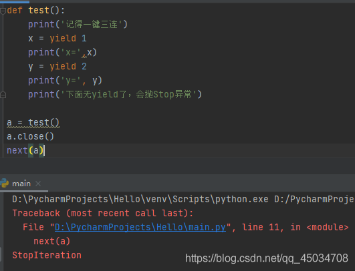Click the print('x=',x) line
This screenshot has height=271, width=355.
tap(62, 53)
